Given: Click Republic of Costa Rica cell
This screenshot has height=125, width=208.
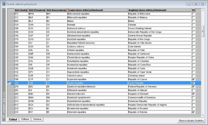Looking at the screenshot, I should click(x=160, y=65).
